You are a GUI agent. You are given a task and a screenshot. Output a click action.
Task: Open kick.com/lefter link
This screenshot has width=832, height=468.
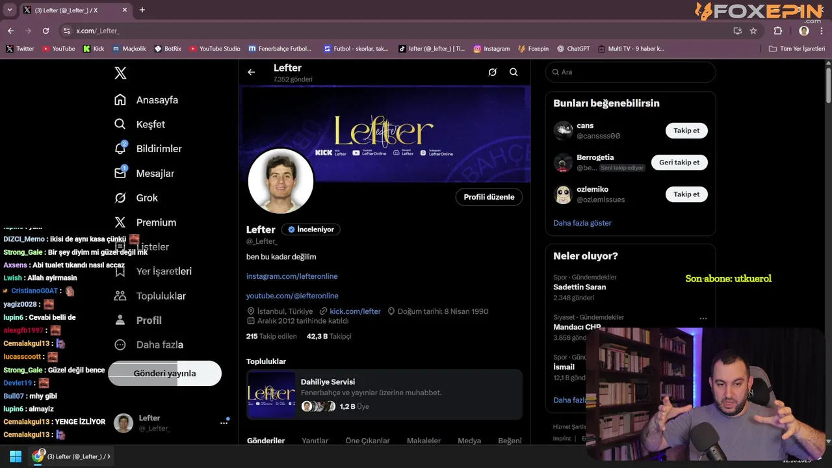(x=355, y=311)
